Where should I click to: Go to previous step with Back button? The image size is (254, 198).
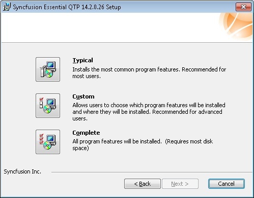pos(143,184)
